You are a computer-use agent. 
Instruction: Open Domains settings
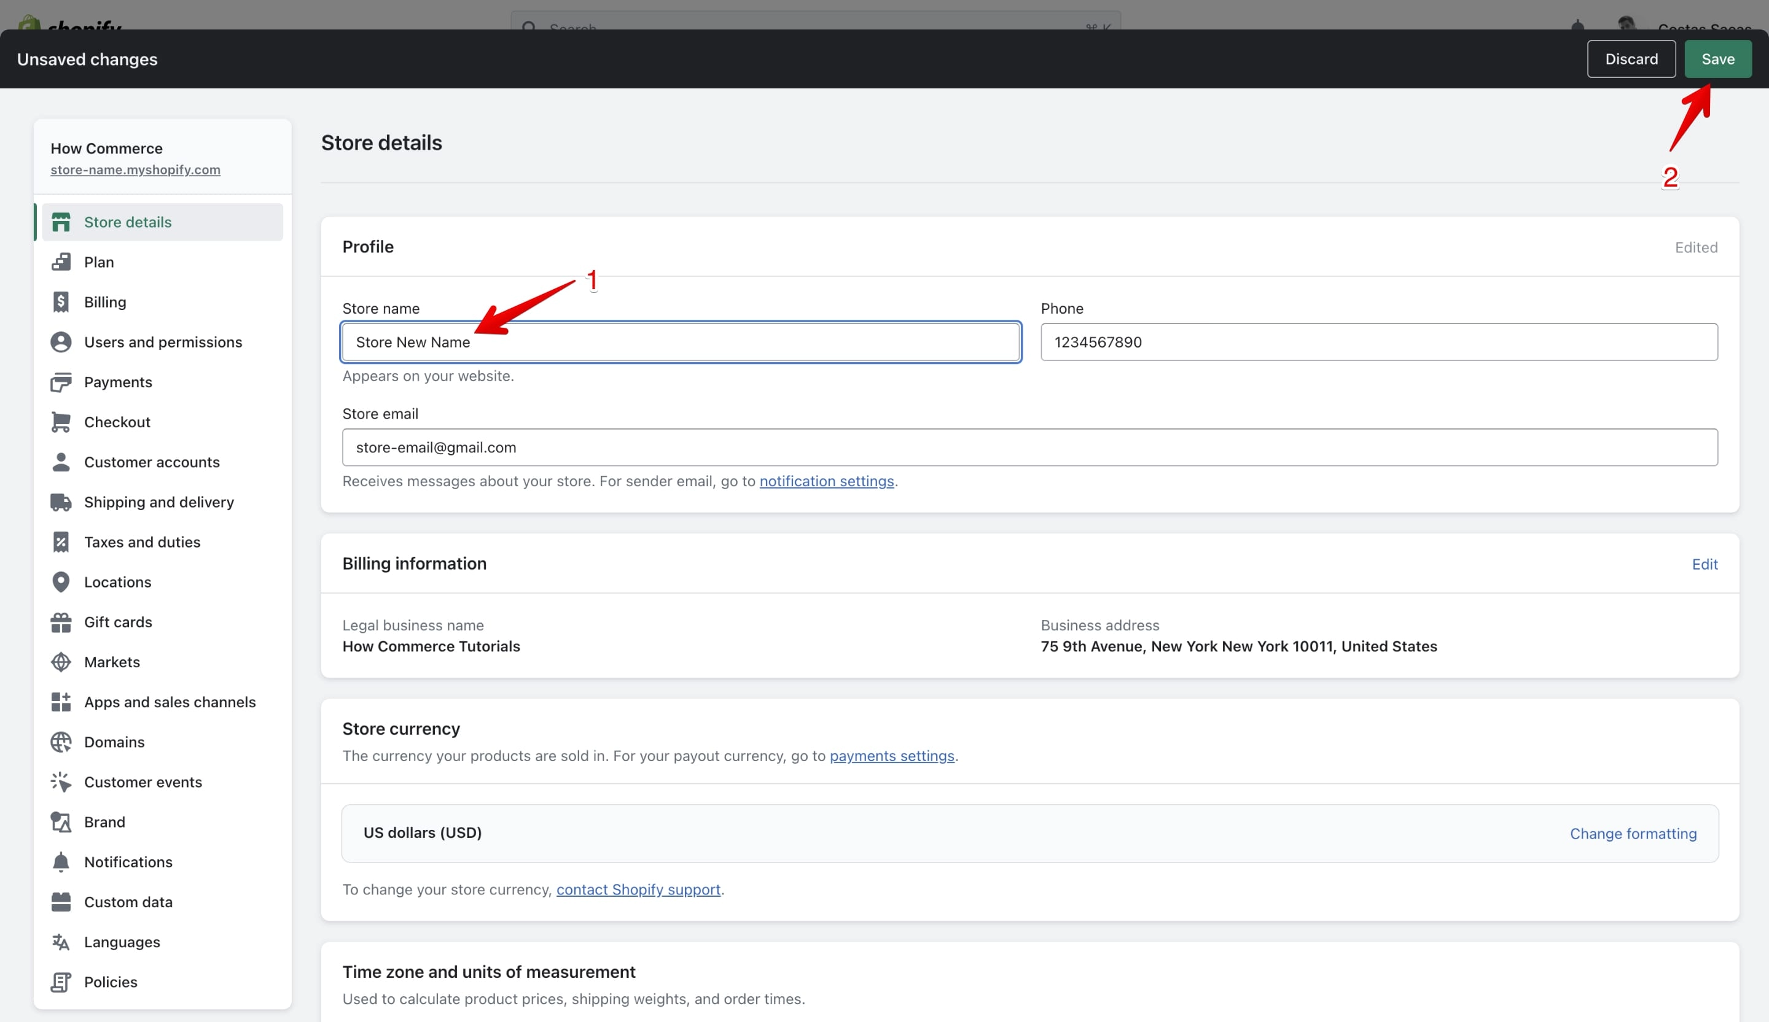pos(162,742)
